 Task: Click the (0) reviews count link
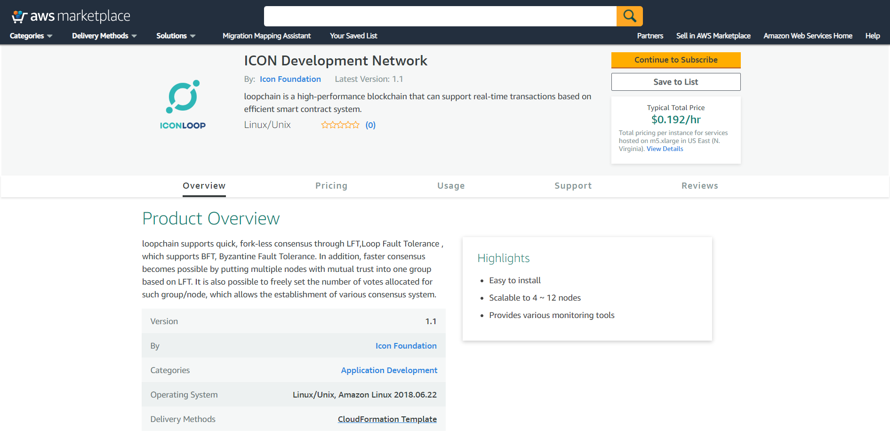[370, 125]
